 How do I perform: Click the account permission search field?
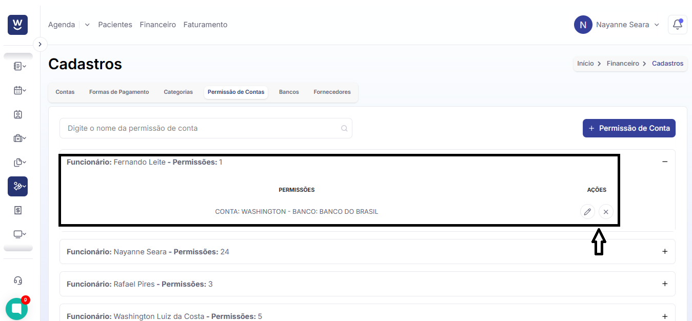coord(206,128)
